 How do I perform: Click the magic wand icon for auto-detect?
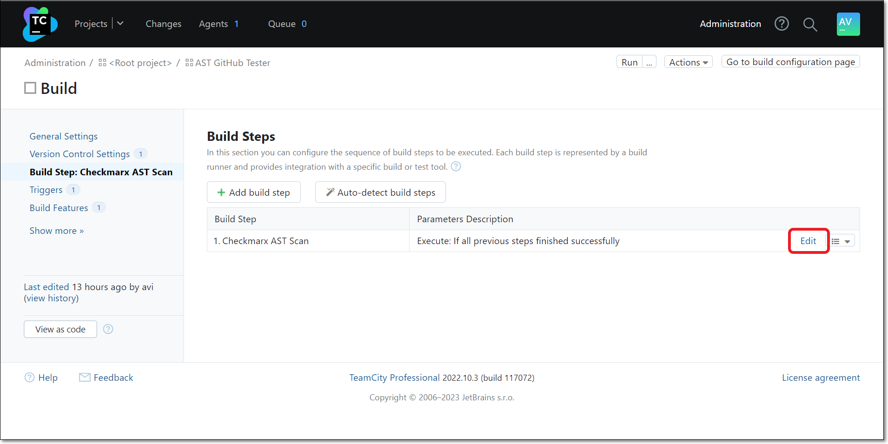point(330,192)
